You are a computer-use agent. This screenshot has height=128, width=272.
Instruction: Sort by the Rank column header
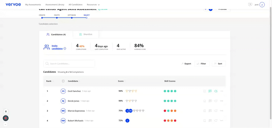pyautogui.click(x=49, y=81)
